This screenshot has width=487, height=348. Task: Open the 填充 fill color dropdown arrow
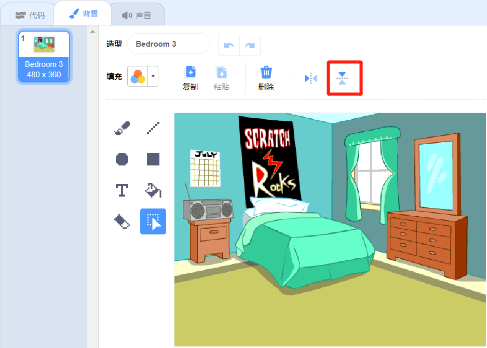pyautogui.click(x=153, y=76)
